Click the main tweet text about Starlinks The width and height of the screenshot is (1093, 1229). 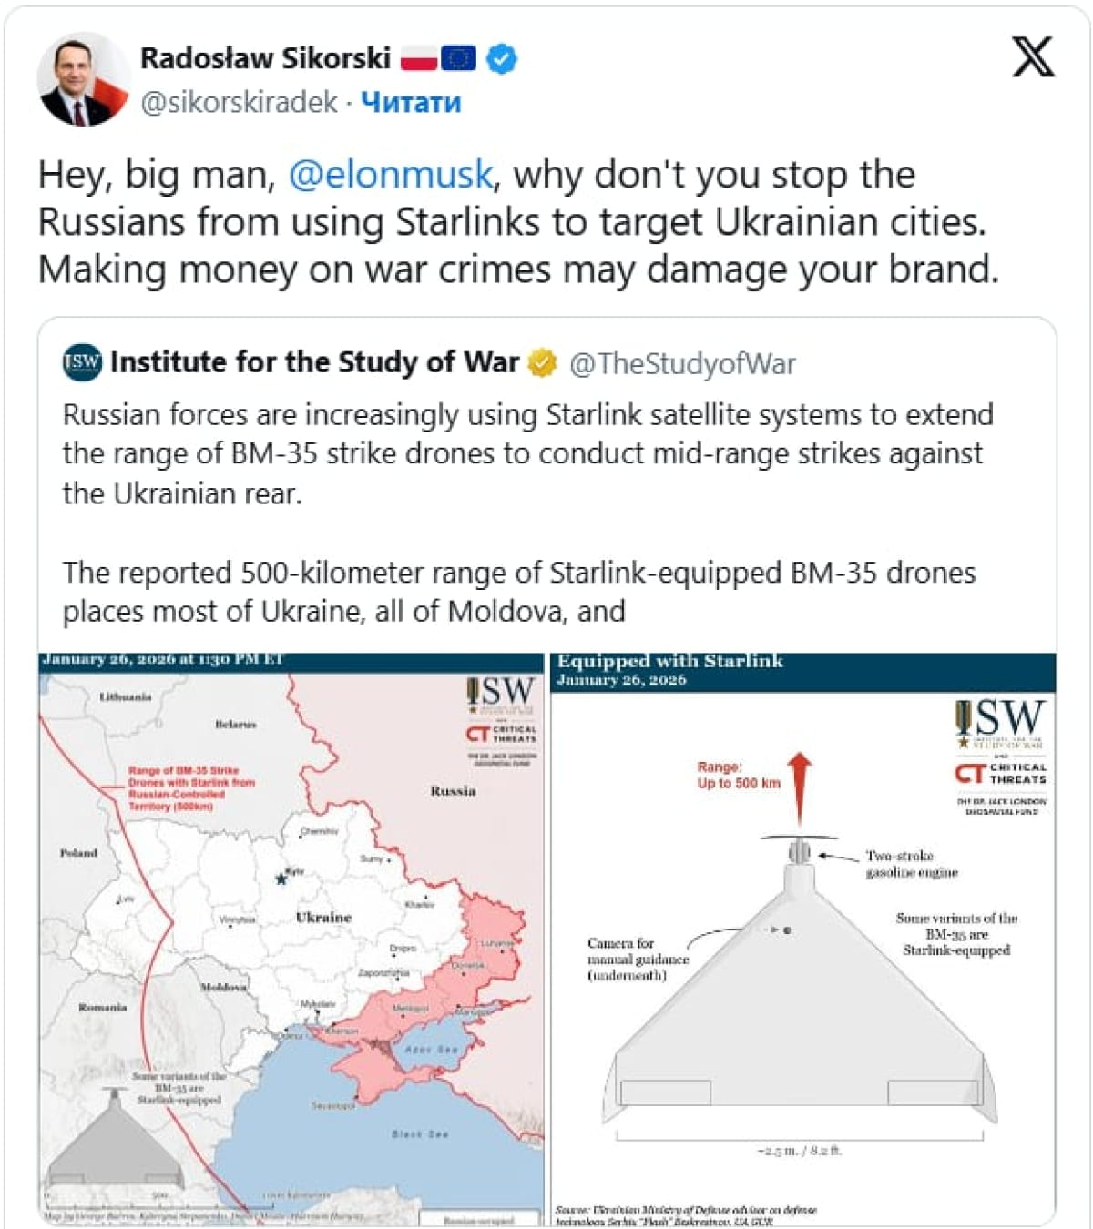click(x=517, y=222)
